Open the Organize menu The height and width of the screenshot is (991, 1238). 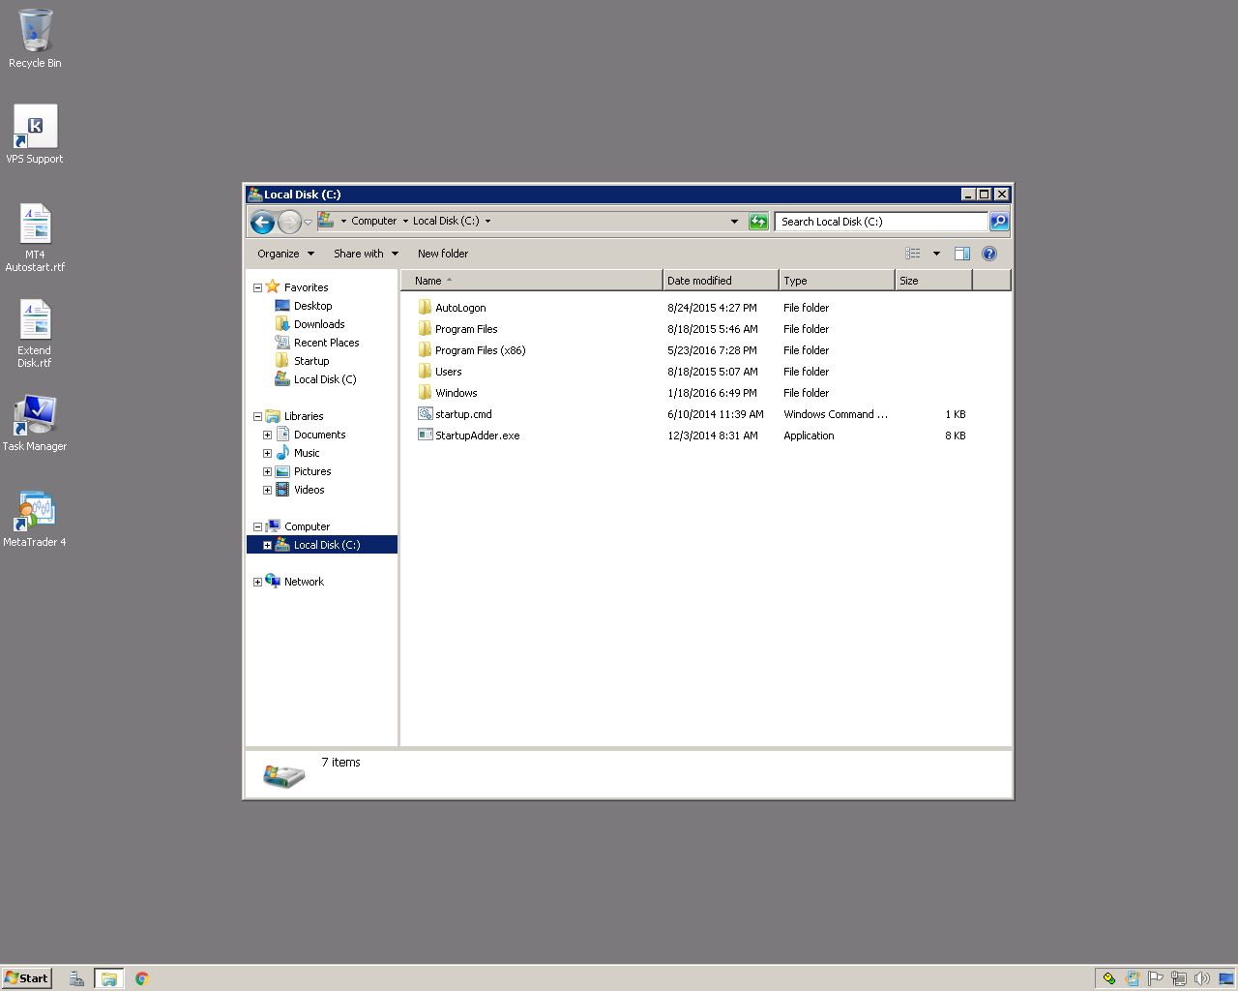pyautogui.click(x=285, y=254)
